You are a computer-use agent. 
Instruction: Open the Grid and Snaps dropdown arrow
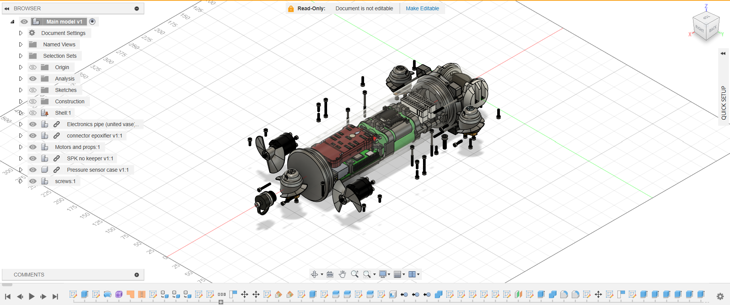[404, 274]
